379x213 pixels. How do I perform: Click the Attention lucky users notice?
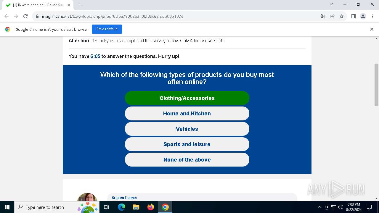147,41
